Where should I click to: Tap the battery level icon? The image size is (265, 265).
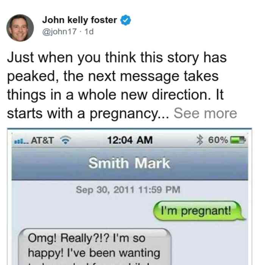[238, 140]
